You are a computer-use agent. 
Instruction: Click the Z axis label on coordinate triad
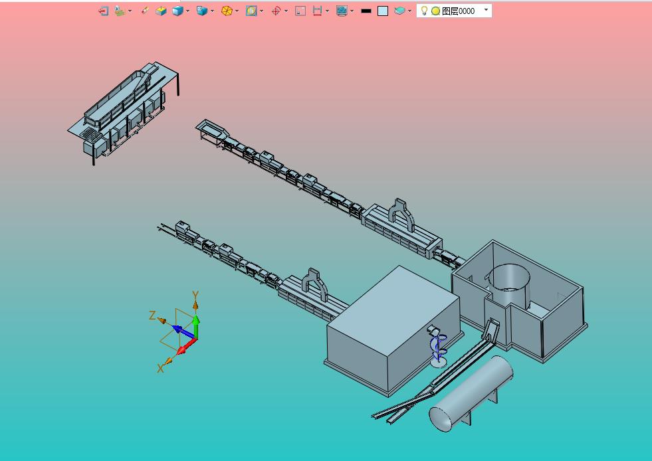pos(152,316)
